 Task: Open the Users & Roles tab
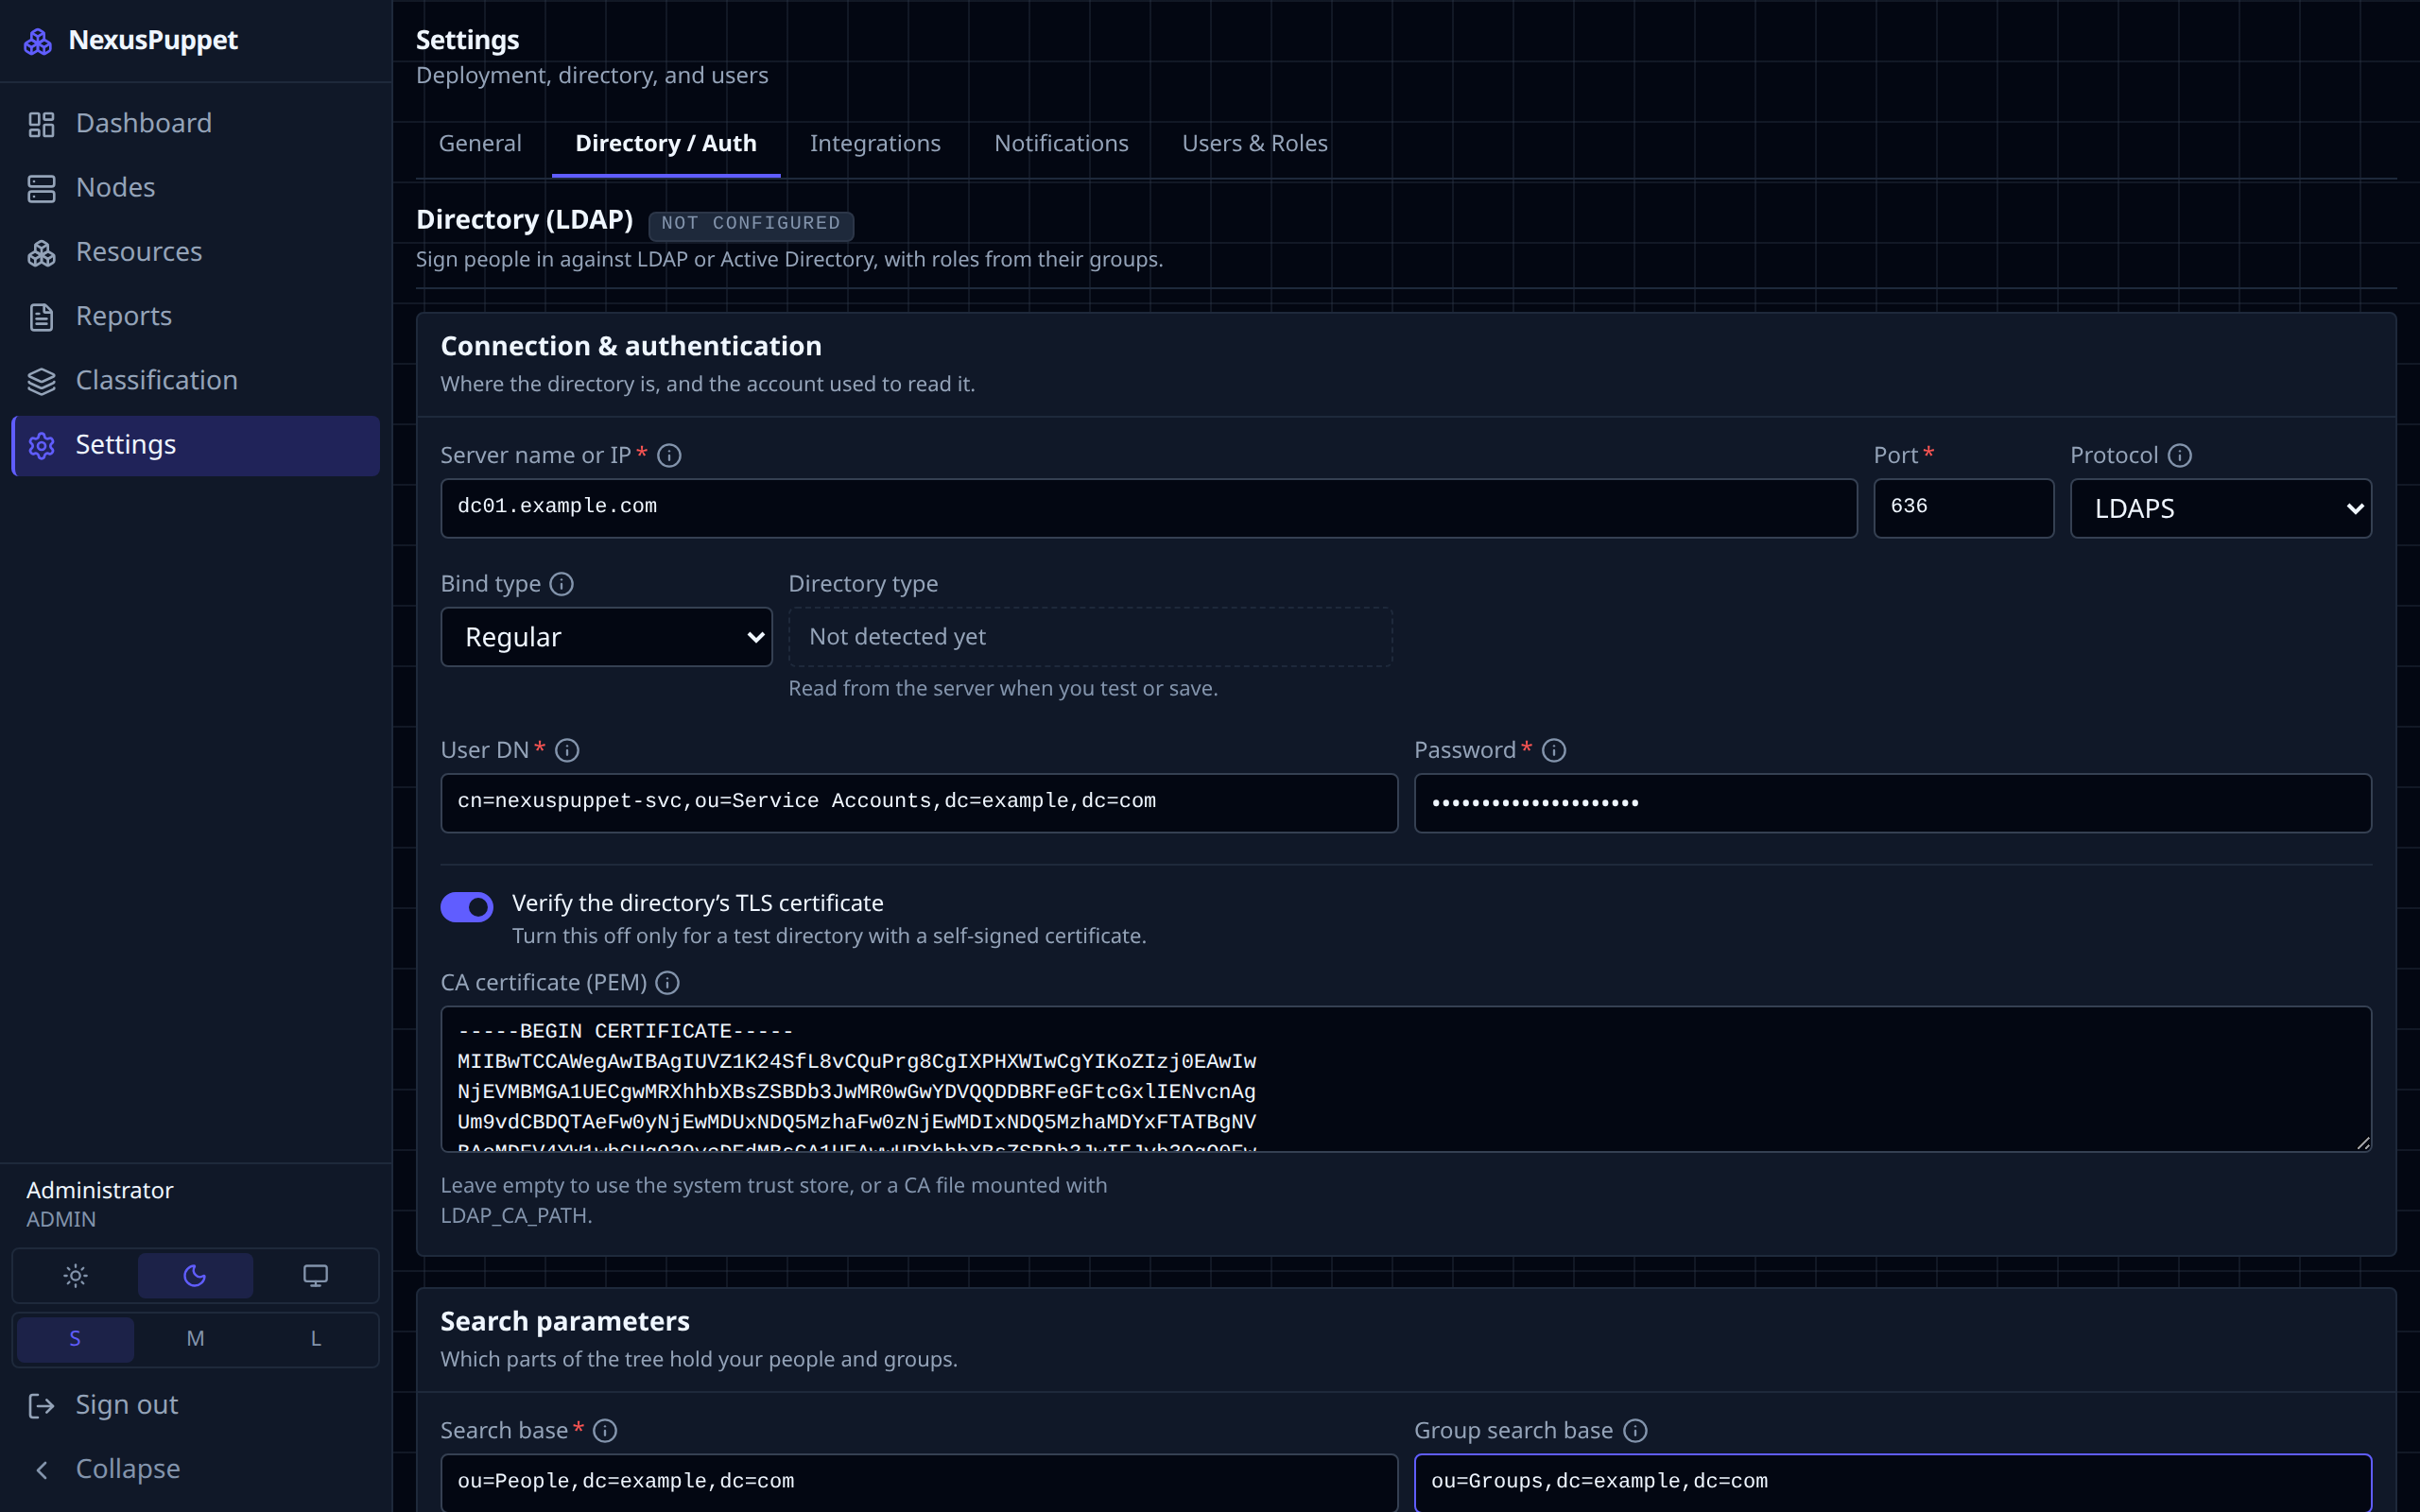pos(1254,144)
